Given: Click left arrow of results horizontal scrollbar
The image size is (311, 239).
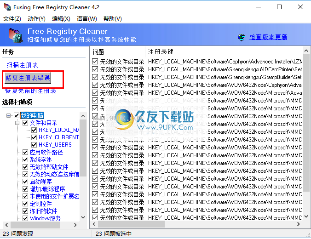Looking at the screenshot, I should [x=94, y=224].
